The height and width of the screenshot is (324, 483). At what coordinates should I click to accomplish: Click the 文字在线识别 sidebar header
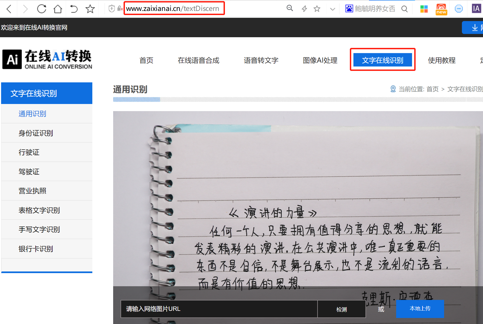pyautogui.click(x=47, y=93)
